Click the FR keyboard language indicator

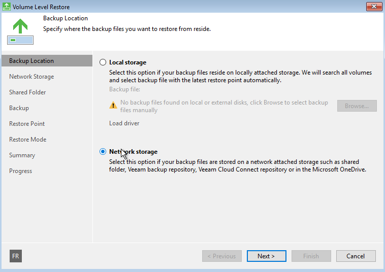(16, 256)
